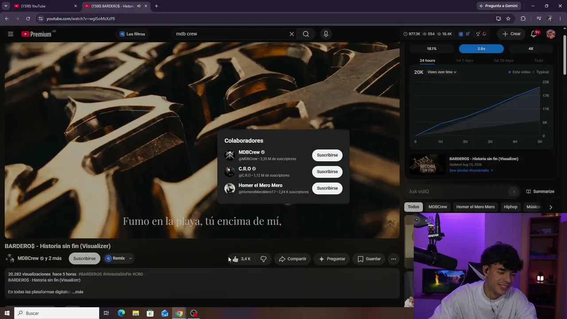The width and height of the screenshot is (567, 319).
Task: Click Pregunta a Gemini button
Action: (498, 6)
